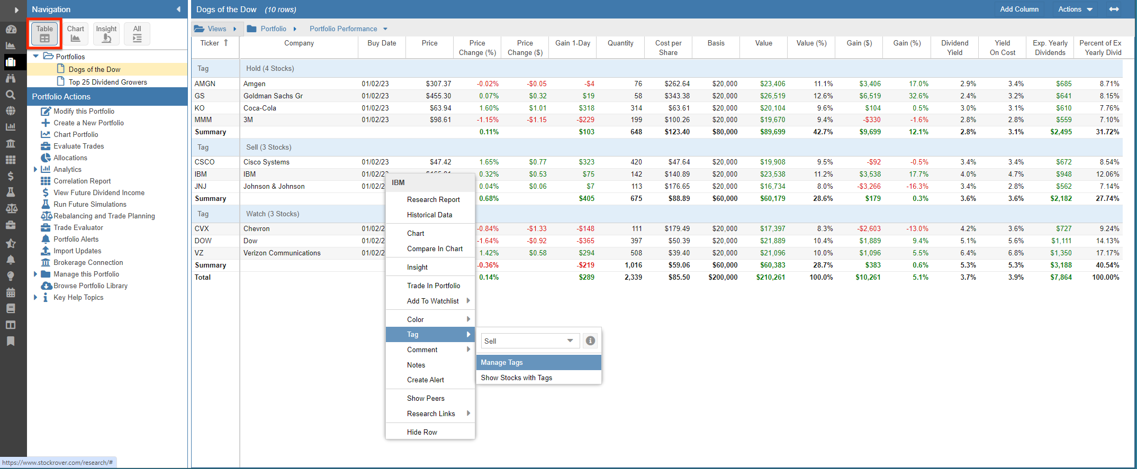Open the Portfolio breadcrumb folder menu
Image resolution: width=1137 pixels, height=469 pixels.
tap(272, 29)
